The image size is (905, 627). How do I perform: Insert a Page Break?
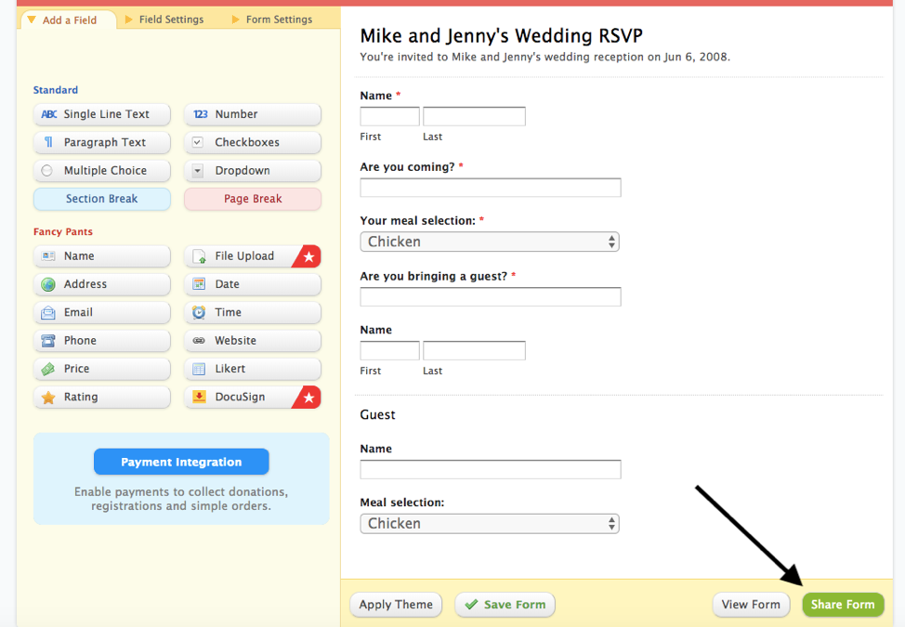(253, 199)
